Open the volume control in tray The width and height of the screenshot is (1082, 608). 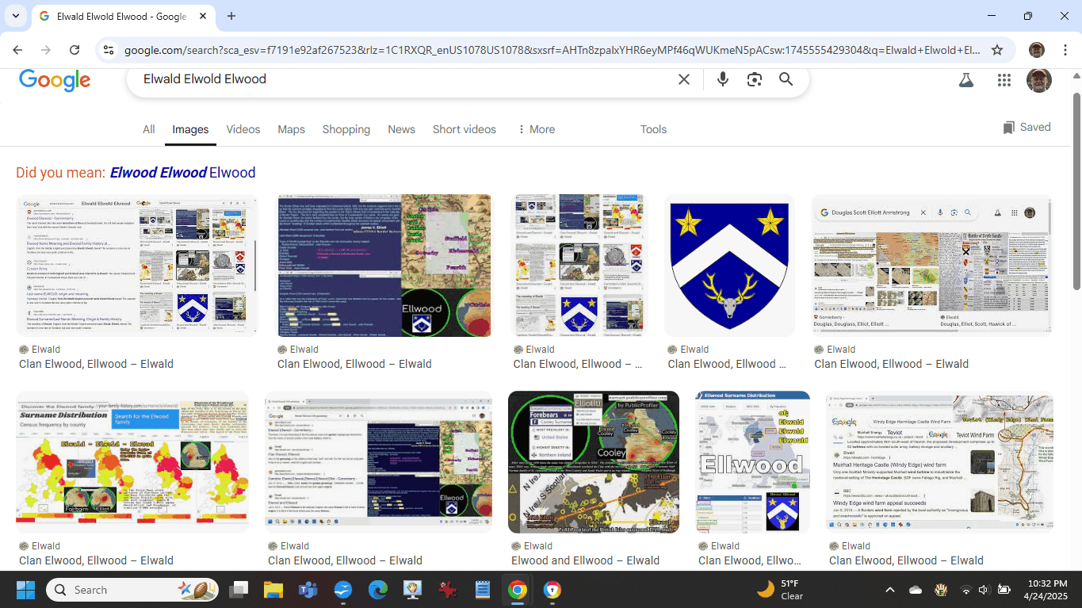984,590
